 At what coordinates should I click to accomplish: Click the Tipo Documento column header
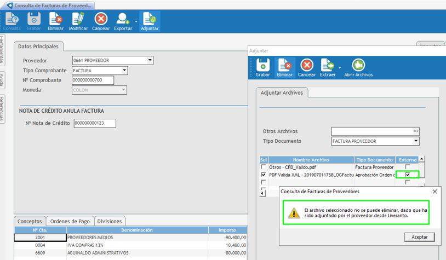(375, 160)
